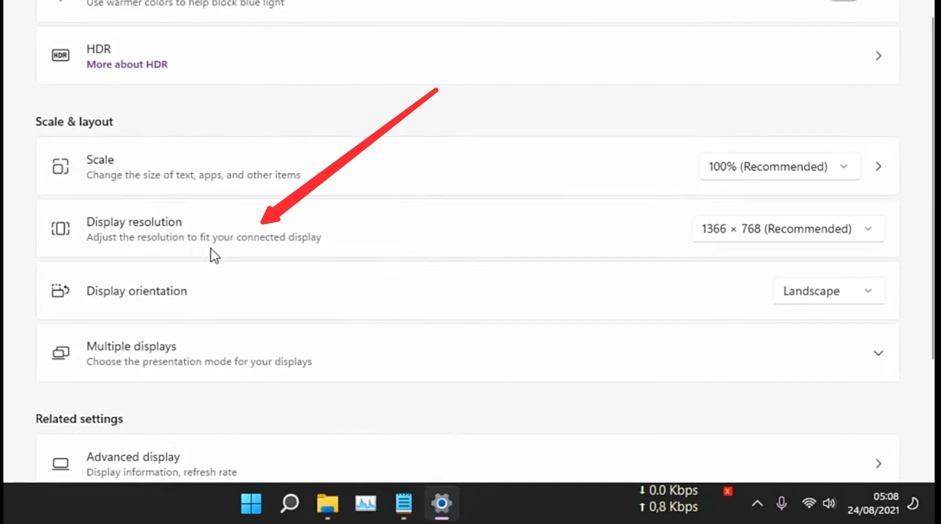Click the taskbar clock showing 05:08
Viewport: 941px width, 524px height.
886,496
